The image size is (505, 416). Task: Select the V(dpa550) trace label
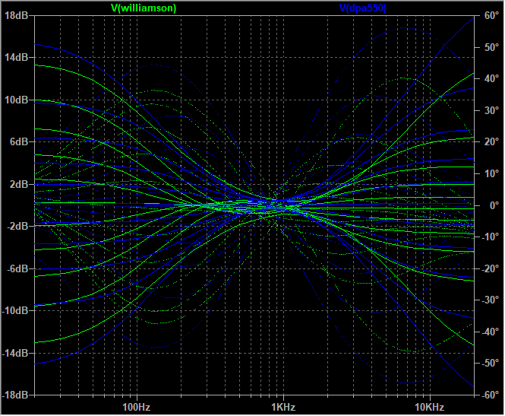pyautogui.click(x=363, y=8)
